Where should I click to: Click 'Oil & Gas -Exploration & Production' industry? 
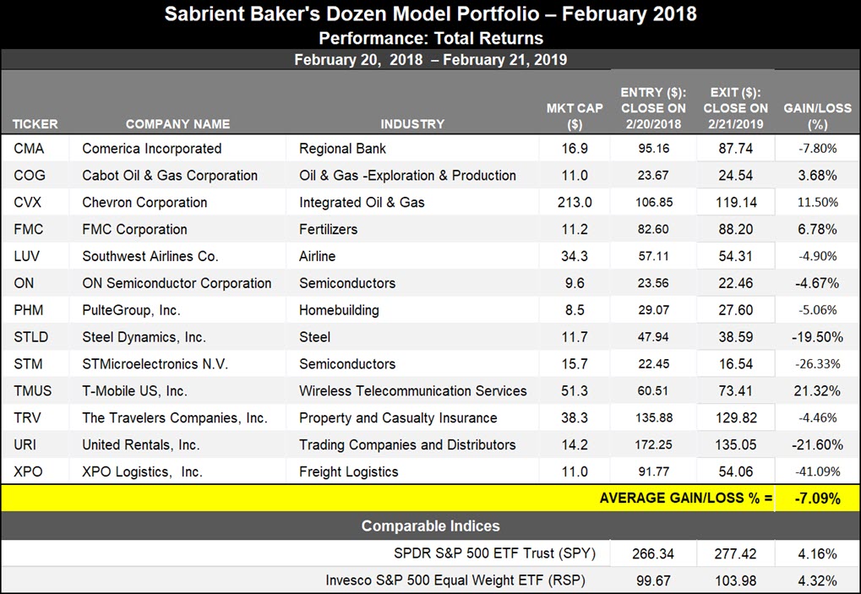(x=407, y=175)
